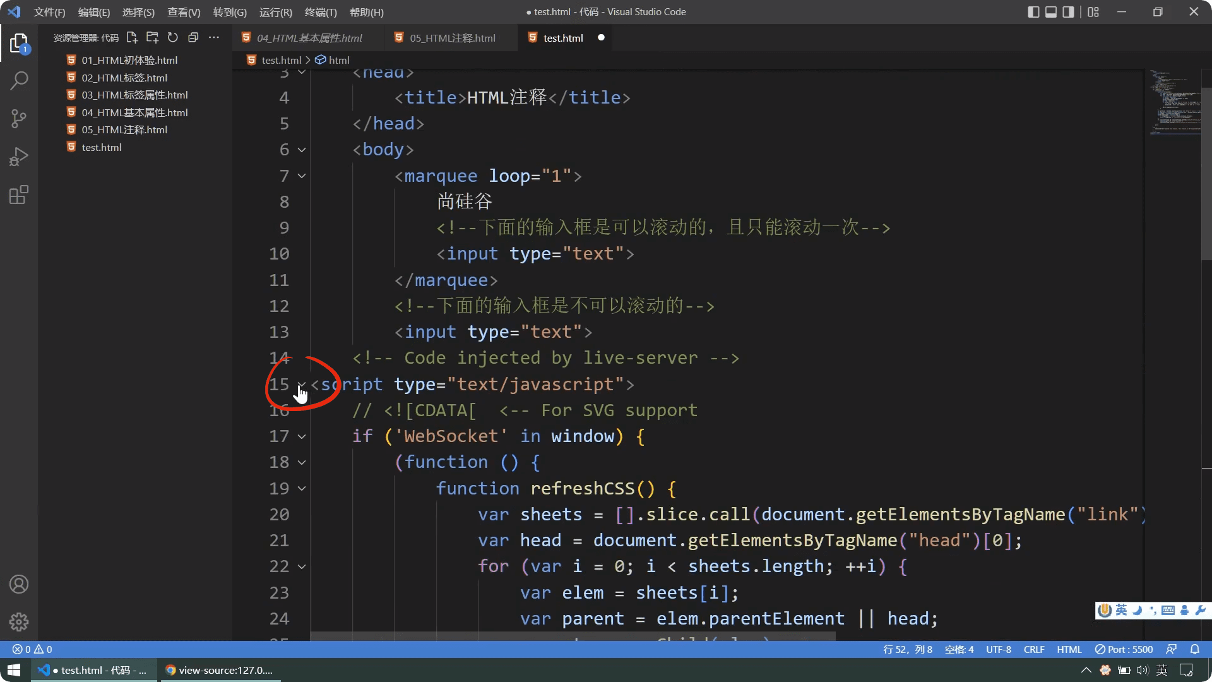This screenshot has width=1212, height=682.
Task: Open the Extensions view
Action: [x=19, y=194]
